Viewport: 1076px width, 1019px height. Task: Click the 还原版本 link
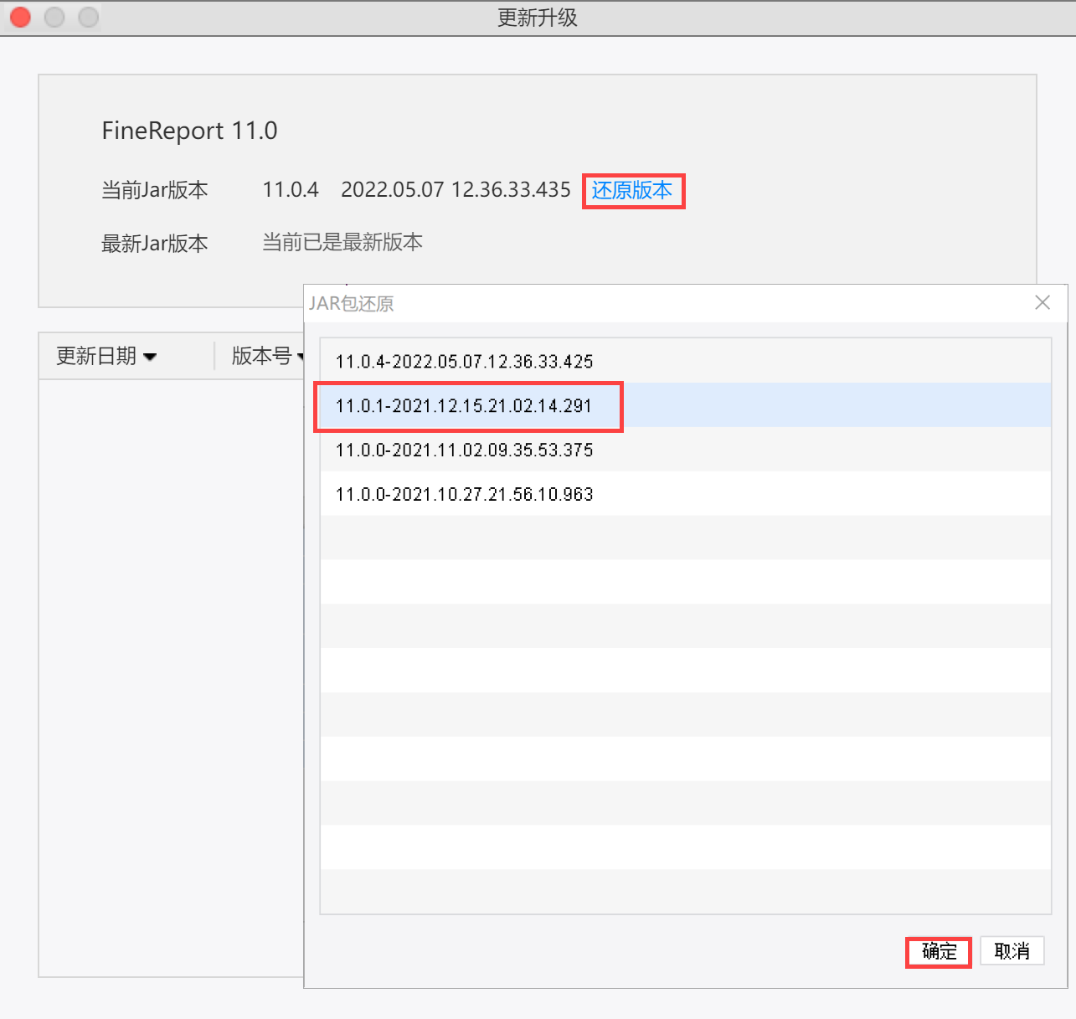(x=632, y=190)
